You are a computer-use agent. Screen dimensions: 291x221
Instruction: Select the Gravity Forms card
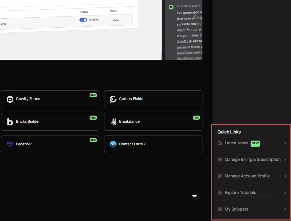[x=50, y=99]
